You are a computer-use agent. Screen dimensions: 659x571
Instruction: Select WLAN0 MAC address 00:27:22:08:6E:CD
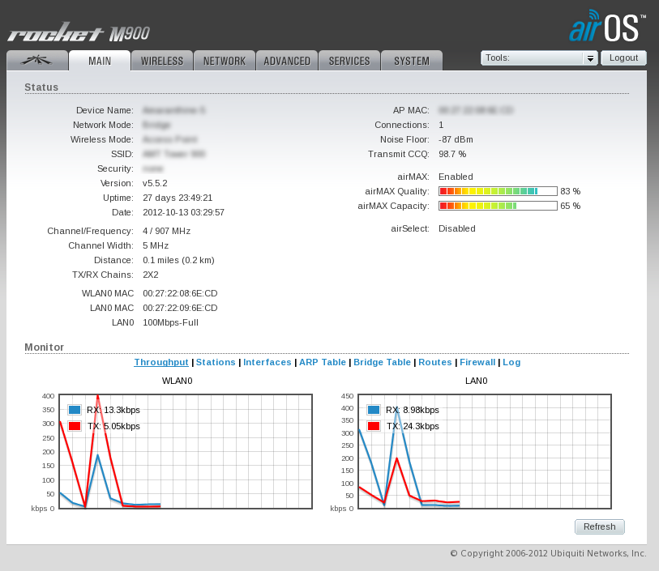[x=180, y=293]
